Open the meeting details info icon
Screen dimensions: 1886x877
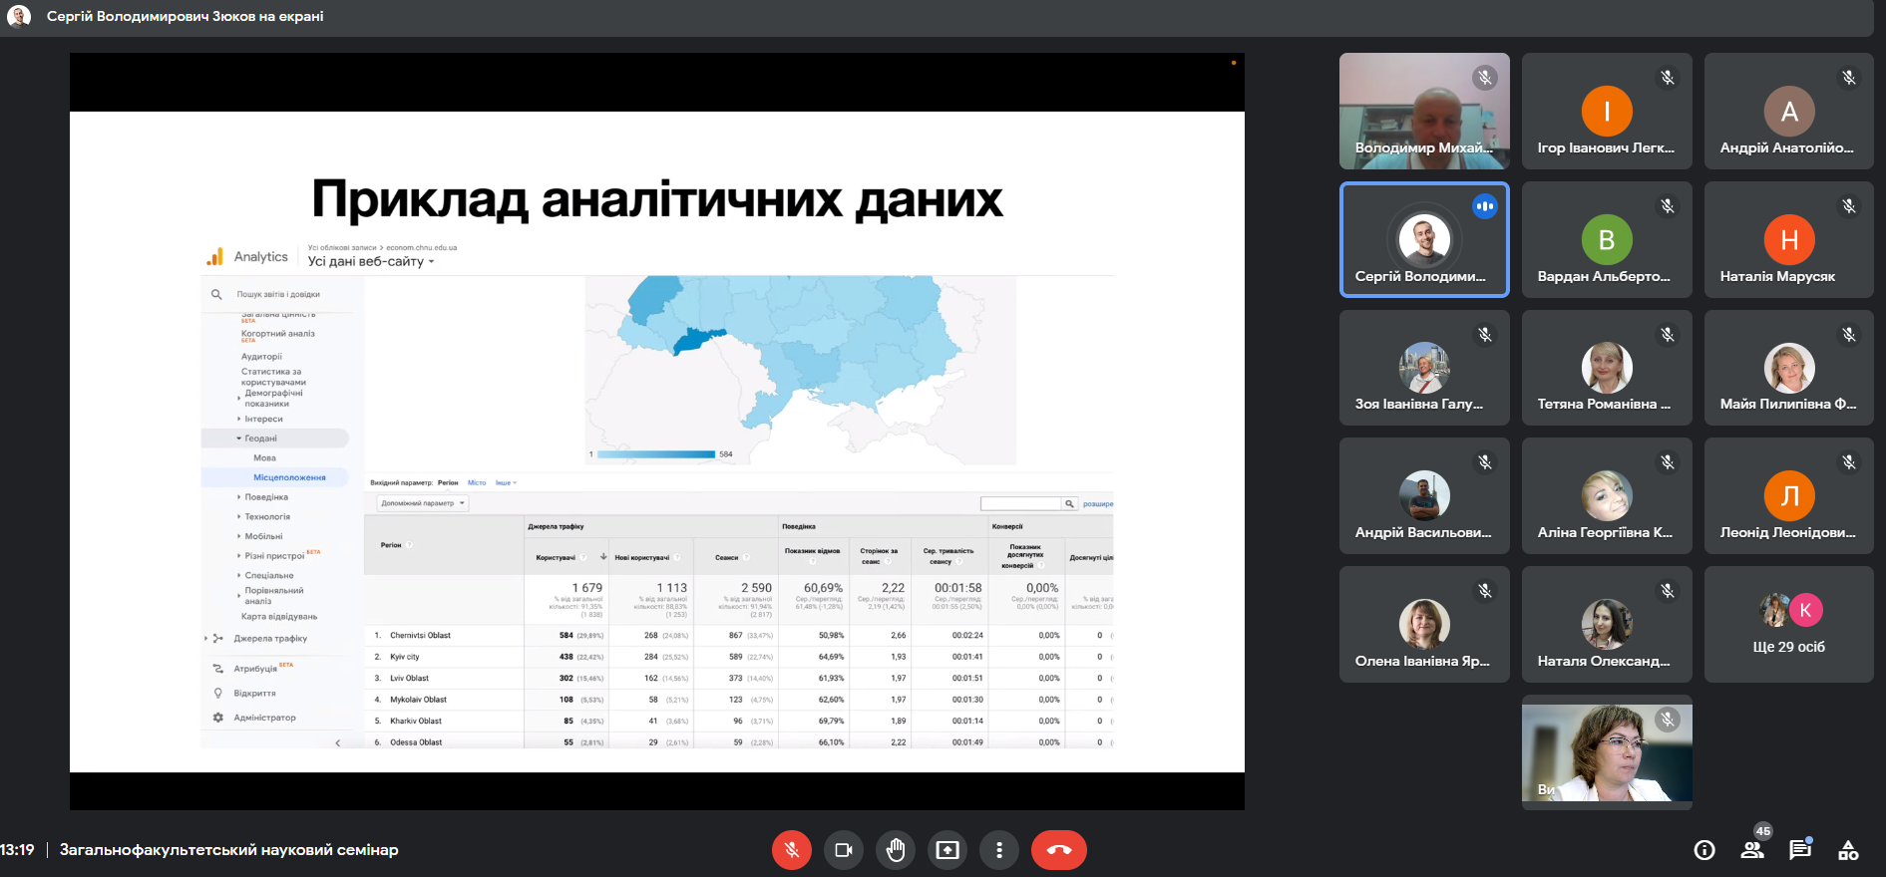[1704, 850]
